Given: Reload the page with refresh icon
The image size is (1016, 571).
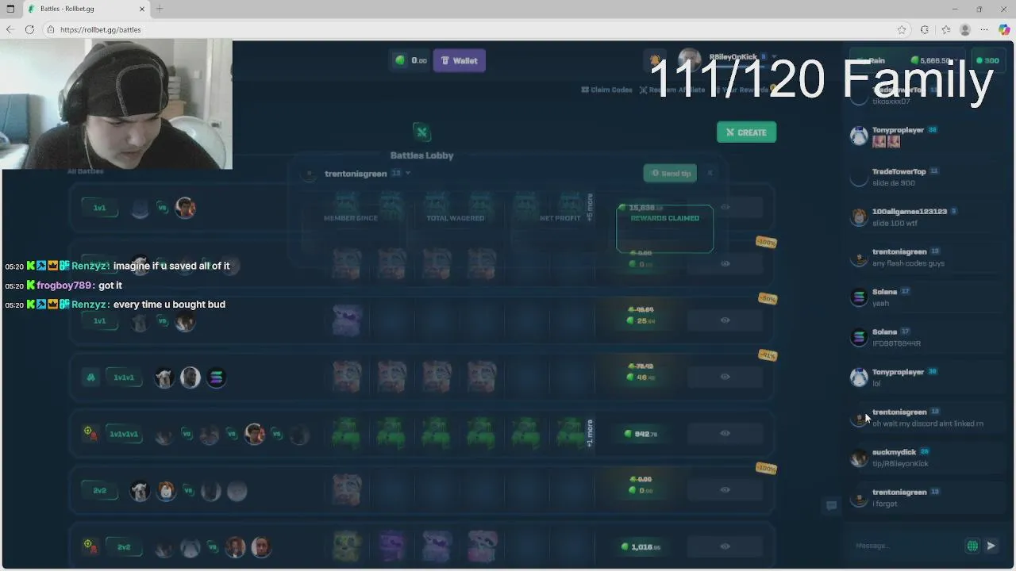Looking at the screenshot, I should click(29, 29).
